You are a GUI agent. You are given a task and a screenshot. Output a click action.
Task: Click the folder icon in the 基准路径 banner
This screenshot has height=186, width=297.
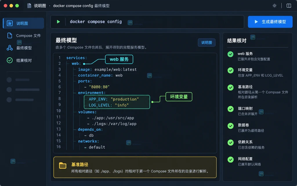pos(63,165)
